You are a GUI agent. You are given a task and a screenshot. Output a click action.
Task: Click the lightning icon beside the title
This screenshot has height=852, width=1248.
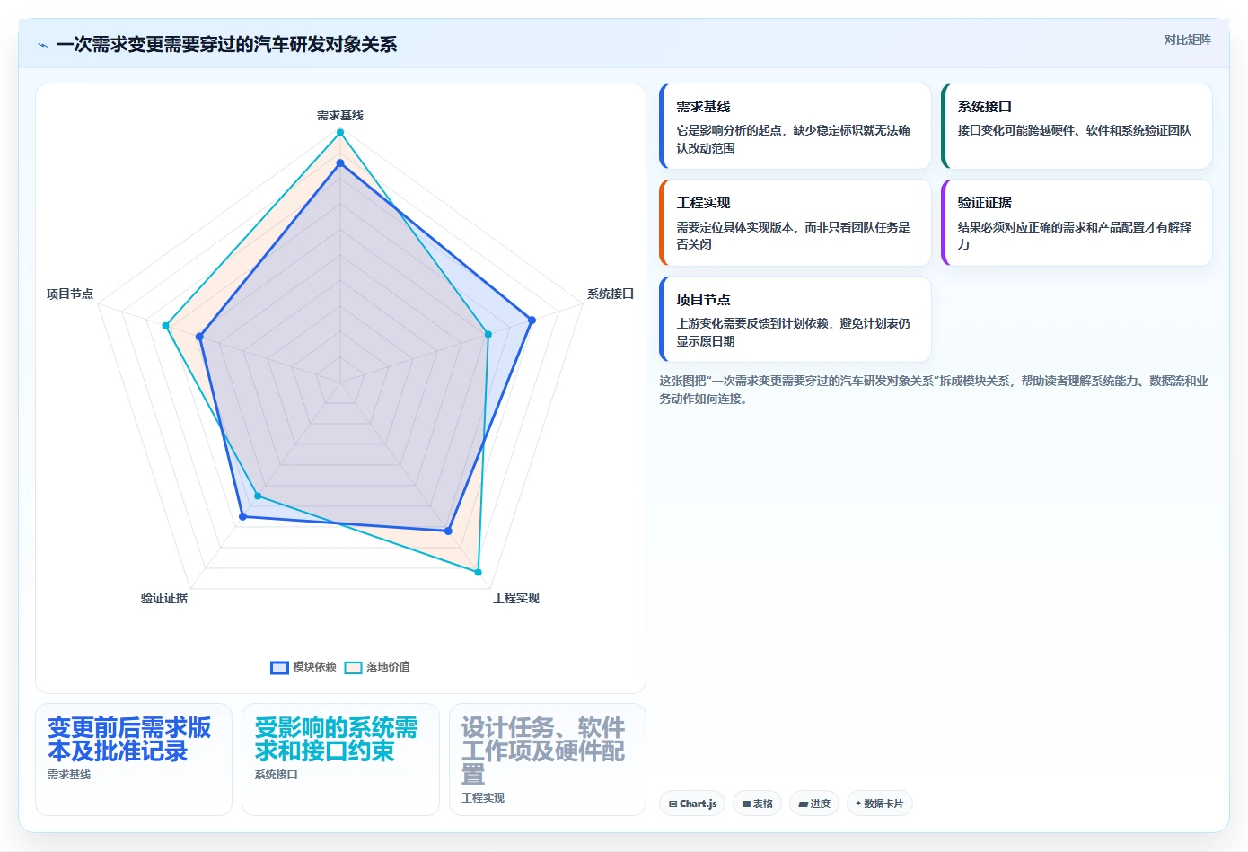coord(42,45)
